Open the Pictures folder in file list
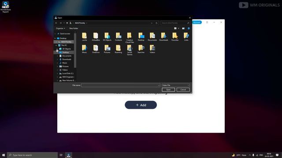Screen dimensions: 282x158 pos(107,49)
